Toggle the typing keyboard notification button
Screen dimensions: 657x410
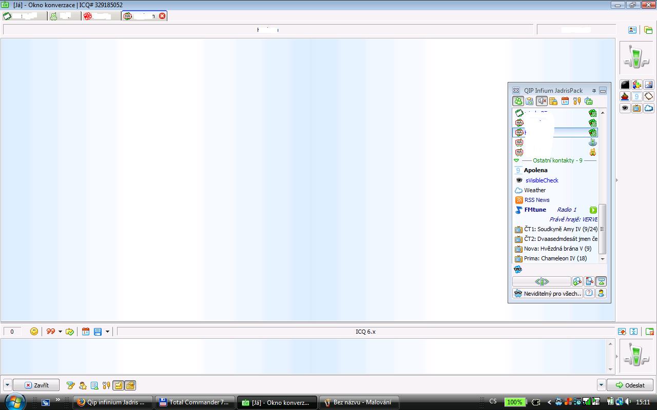click(x=130, y=385)
